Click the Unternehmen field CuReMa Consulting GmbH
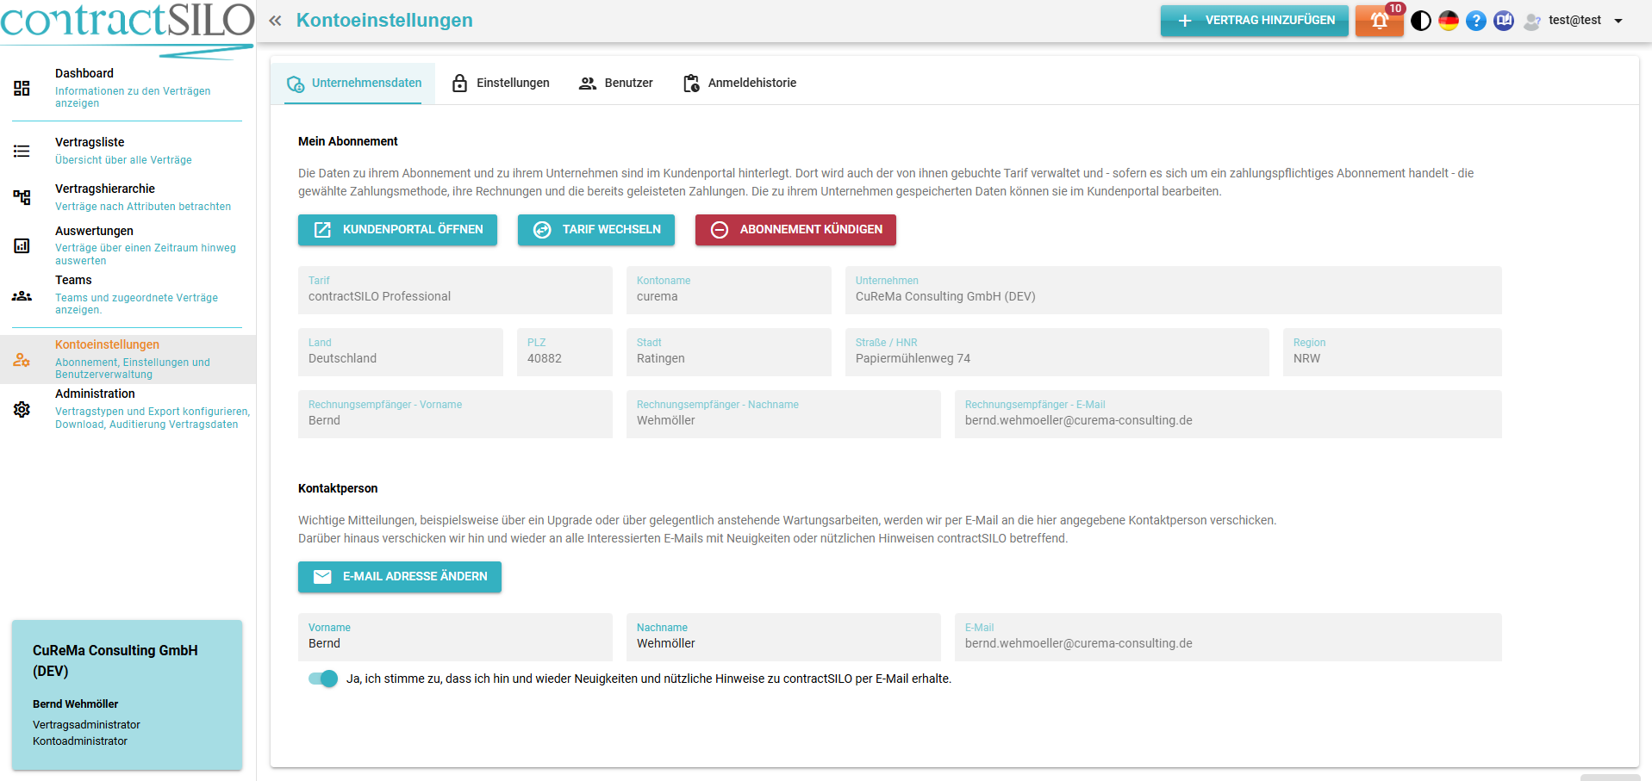The width and height of the screenshot is (1652, 781). [x=1174, y=290]
